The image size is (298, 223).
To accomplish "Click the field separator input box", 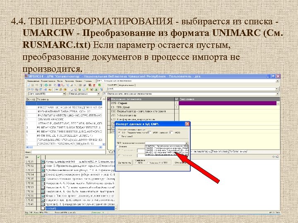I will (x=149, y=133).
